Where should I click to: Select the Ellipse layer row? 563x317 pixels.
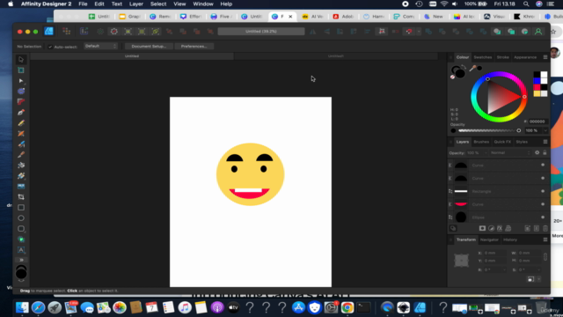coord(498,217)
